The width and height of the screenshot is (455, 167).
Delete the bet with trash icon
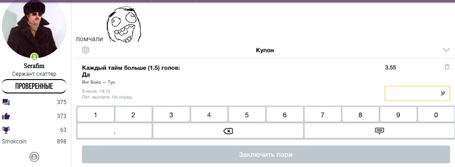pyautogui.click(x=447, y=67)
